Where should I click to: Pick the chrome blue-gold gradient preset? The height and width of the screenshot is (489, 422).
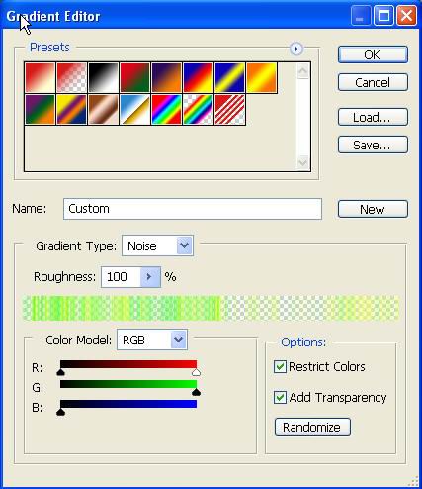point(134,109)
